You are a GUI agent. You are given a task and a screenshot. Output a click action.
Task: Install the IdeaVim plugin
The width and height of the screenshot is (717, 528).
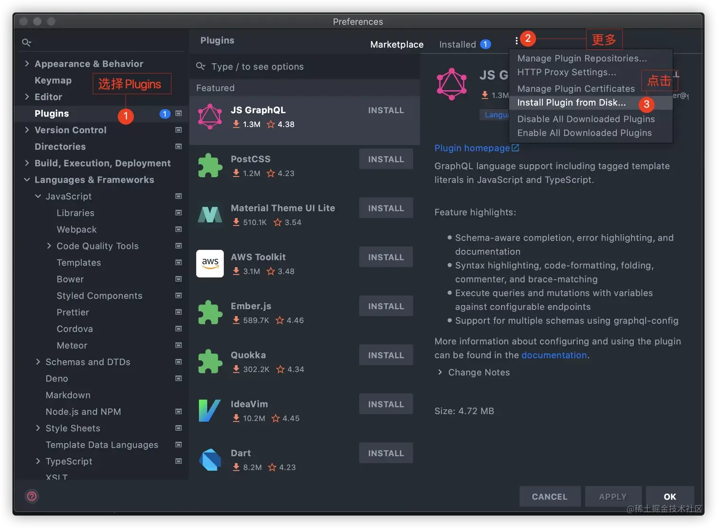(386, 404)
